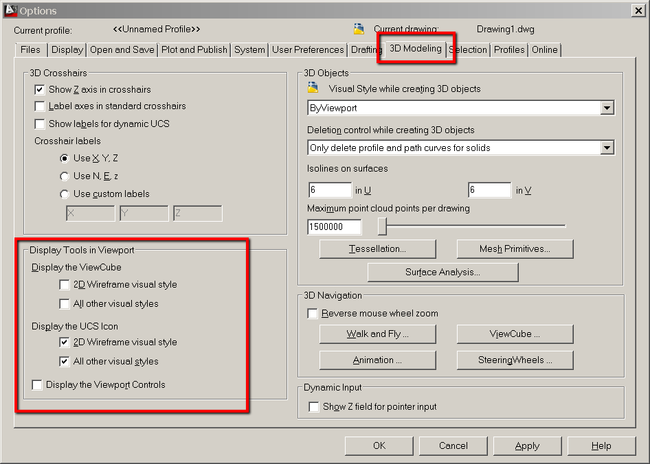Screen dimensions: 650x464
Task: Enable Label axes in standard crosshairs
Action: coord(39,104)
